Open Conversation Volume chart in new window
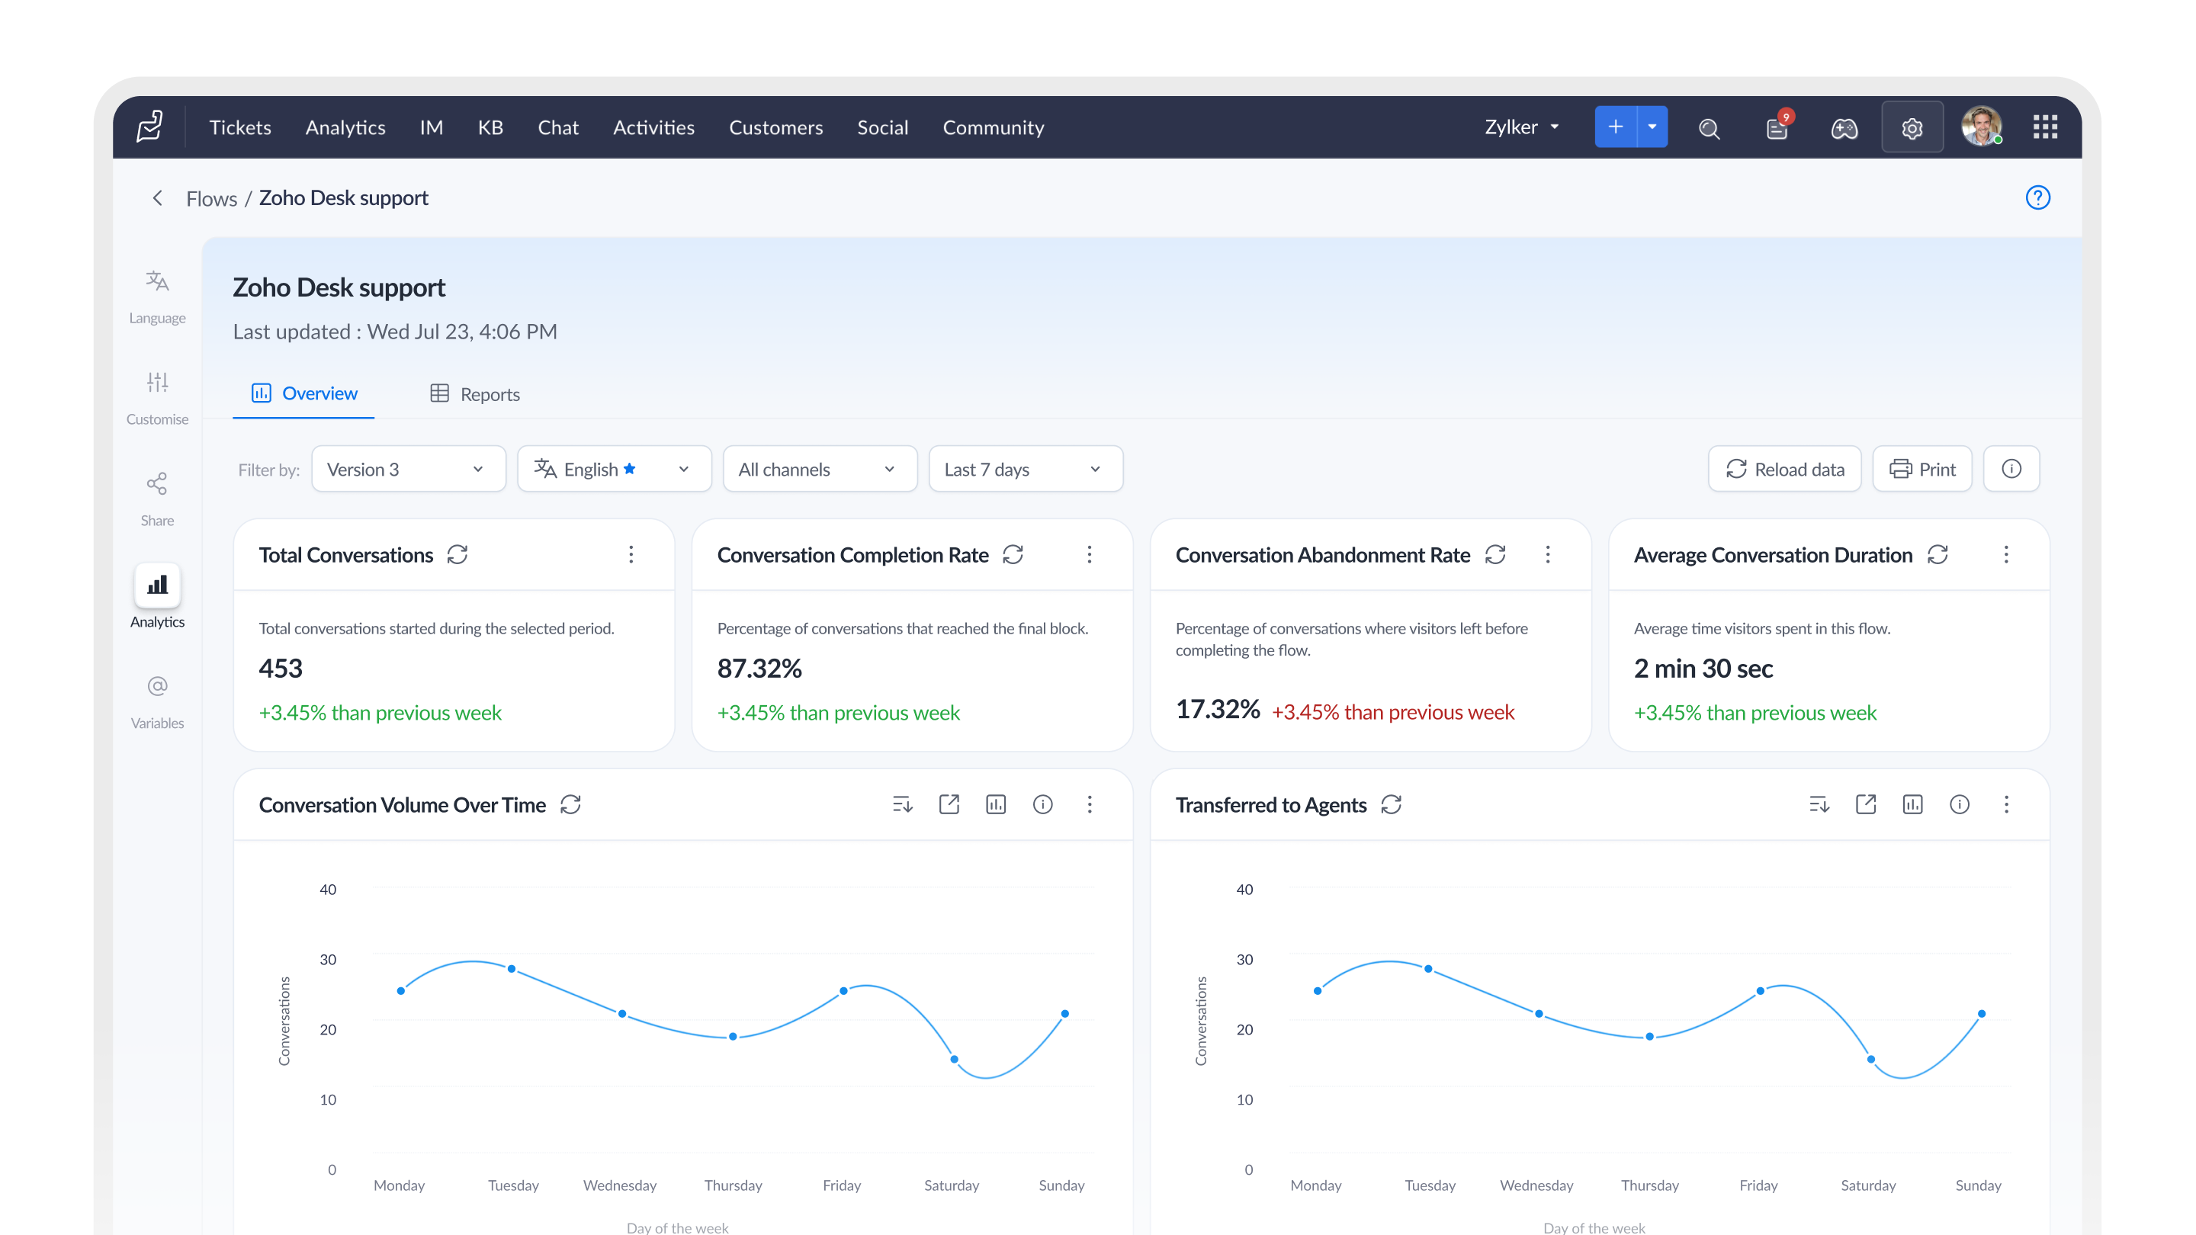 coord(949,804)
